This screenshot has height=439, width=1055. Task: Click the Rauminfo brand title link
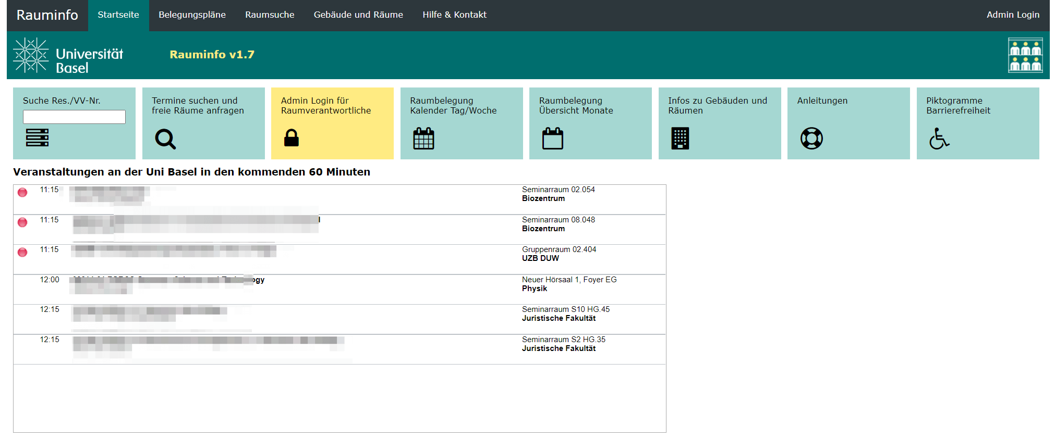[x=47, y=15]
